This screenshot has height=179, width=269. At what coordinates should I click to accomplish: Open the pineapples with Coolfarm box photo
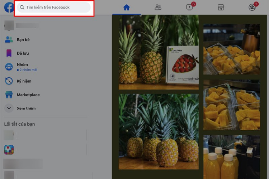[x=159, y=52]
